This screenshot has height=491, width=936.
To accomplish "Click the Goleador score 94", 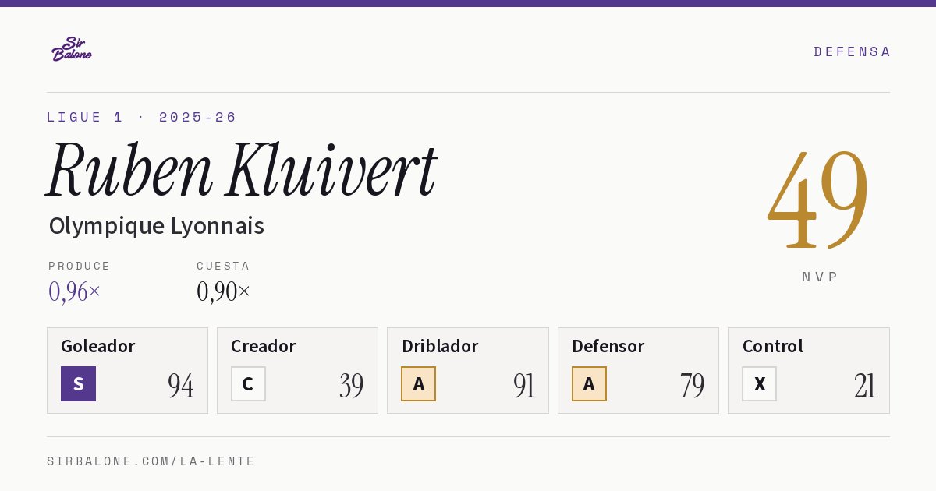I will [x=181, y=386].
